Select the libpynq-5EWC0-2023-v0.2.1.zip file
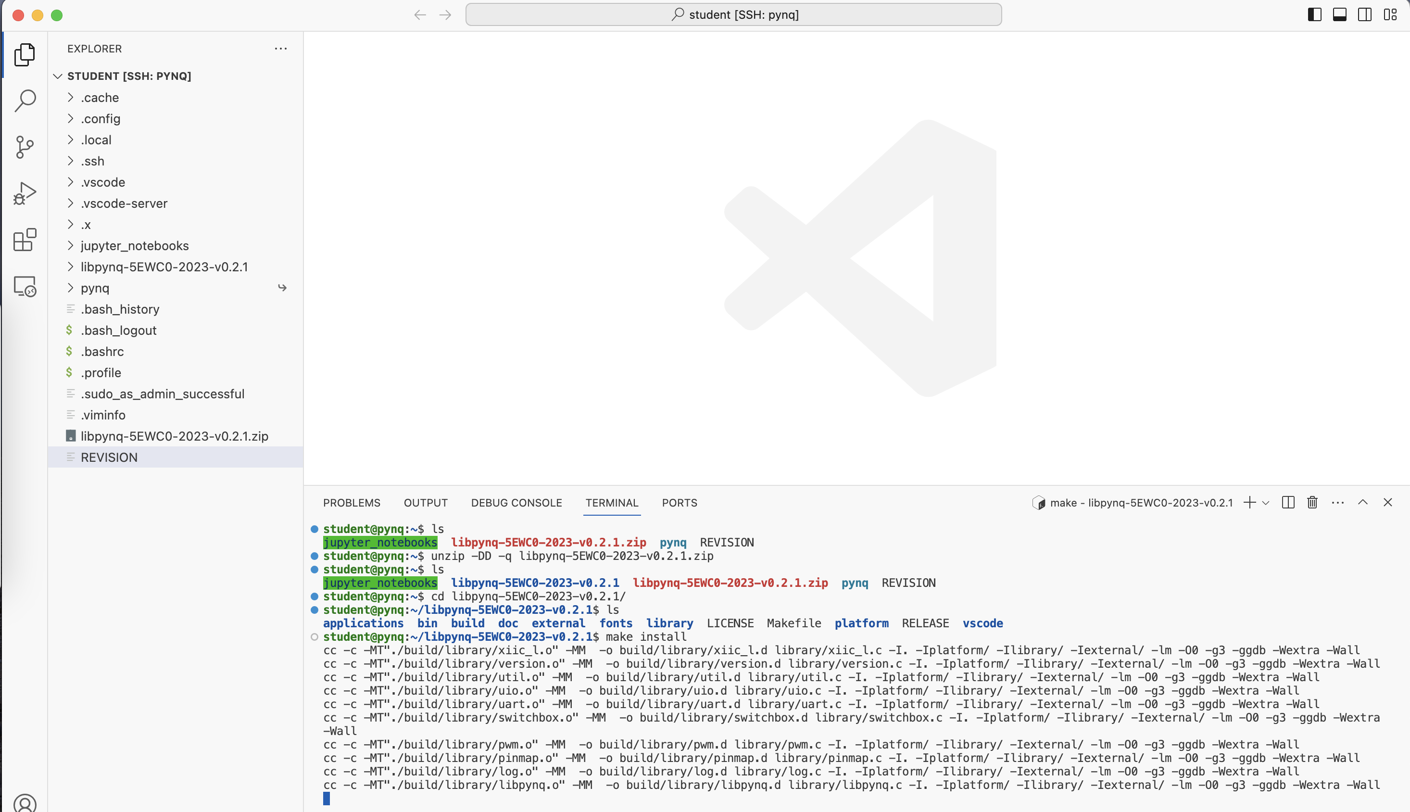Screen dimensions: 1410x812 pos(176,437)
